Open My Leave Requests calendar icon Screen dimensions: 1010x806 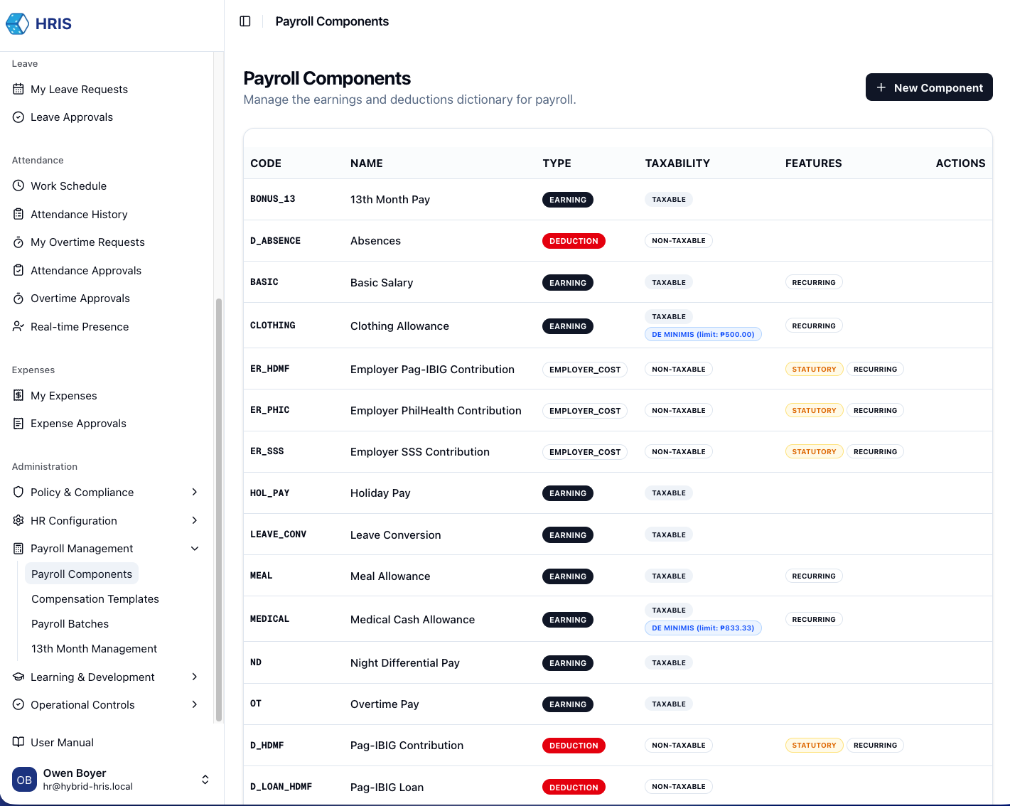18,89
